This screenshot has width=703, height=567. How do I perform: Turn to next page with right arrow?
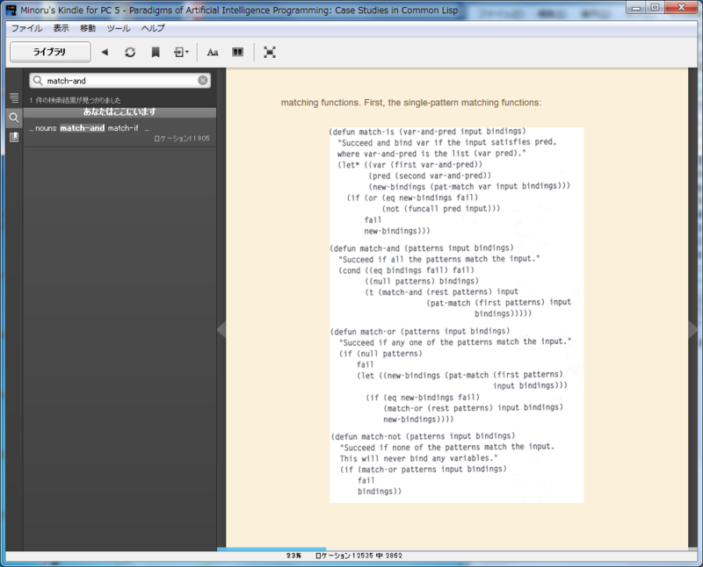point(693,330)
